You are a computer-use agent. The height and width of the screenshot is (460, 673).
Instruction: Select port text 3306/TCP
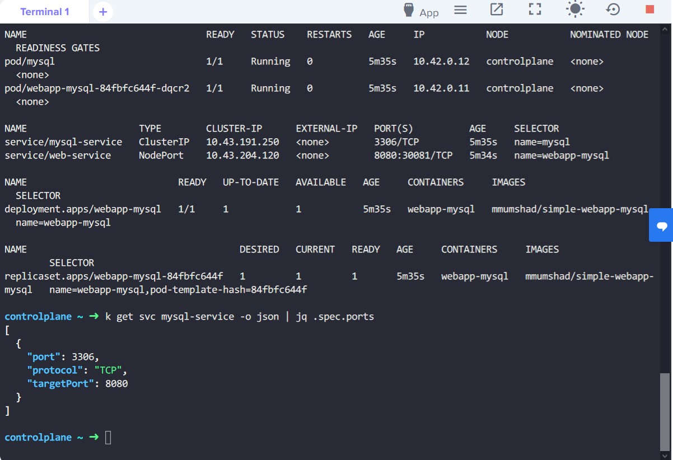pos(396,142)
